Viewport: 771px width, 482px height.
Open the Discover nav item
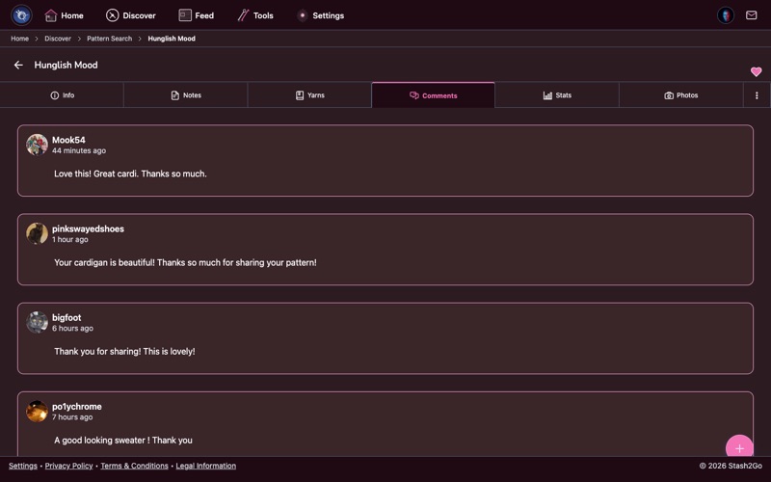[131, 15]
